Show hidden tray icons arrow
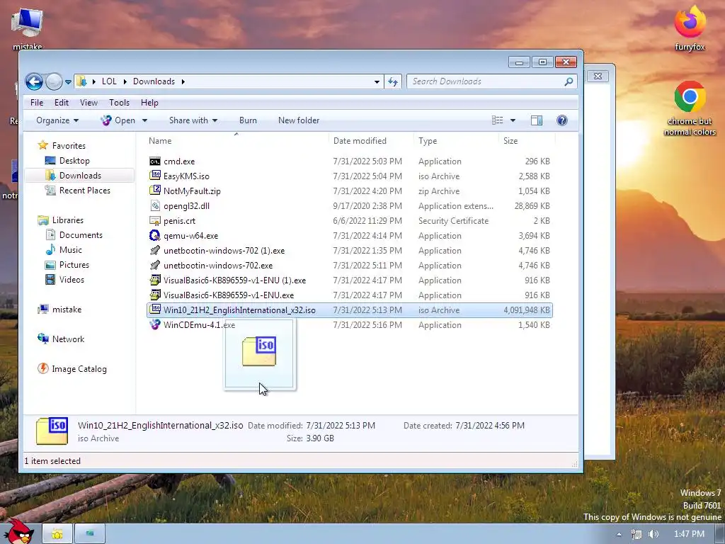Image resolution: width=725 pixels, height=544 pixels. tap(619, 534)
